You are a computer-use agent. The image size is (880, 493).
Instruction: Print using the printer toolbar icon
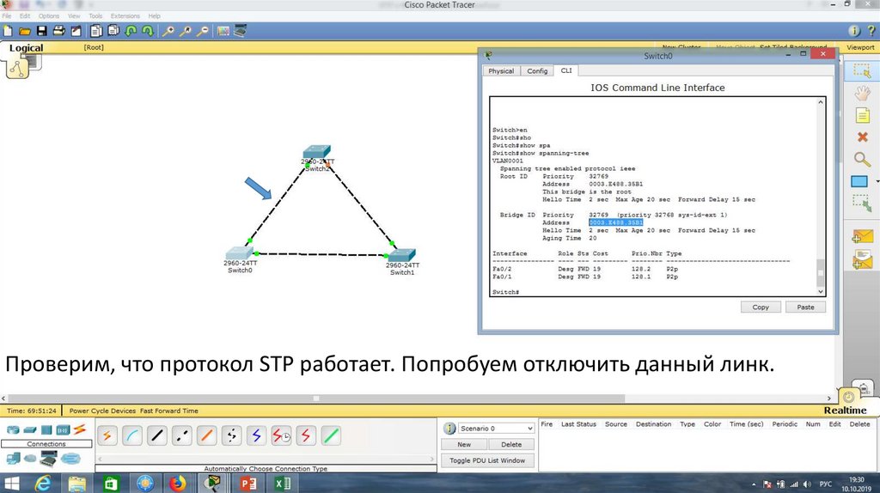pyautogui.click(x=58, y=31)
